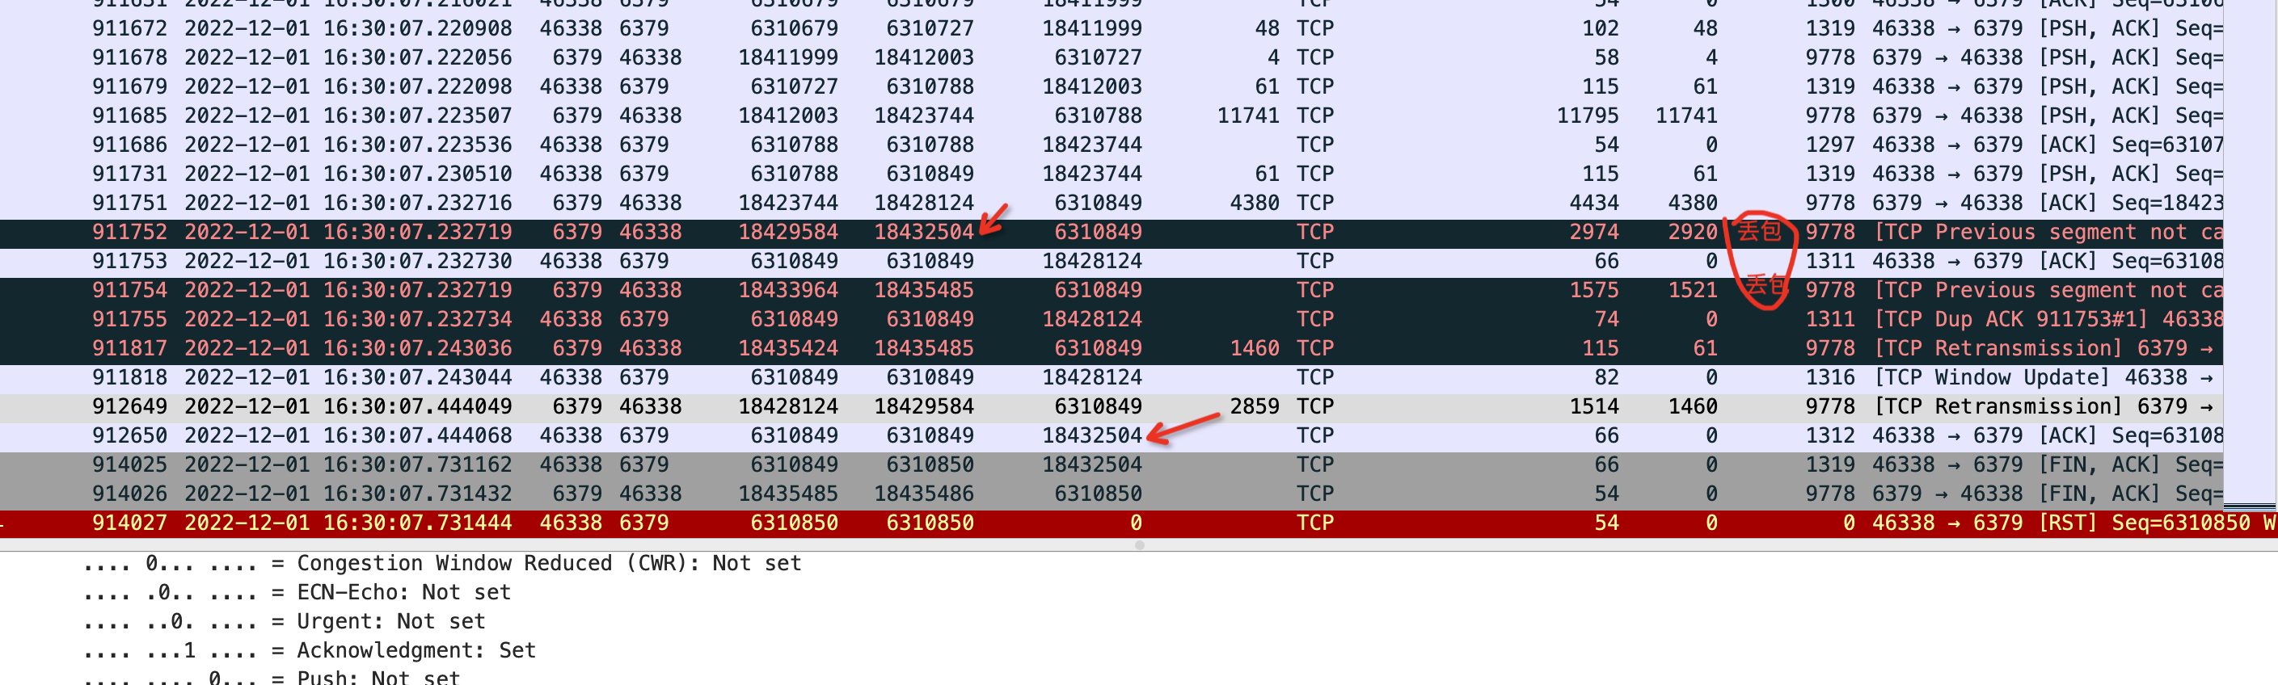This screenshot has height=685, width=2278.
Task: Select ECN-Echo: Not set flag line
Action: (296, 592)
